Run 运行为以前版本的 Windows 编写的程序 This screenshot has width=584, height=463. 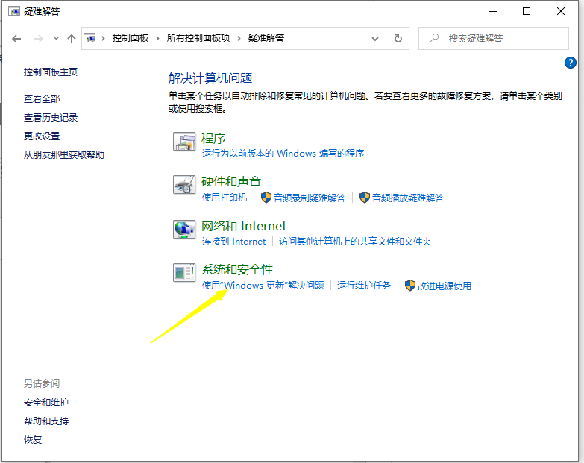click(x=283, y=154)
